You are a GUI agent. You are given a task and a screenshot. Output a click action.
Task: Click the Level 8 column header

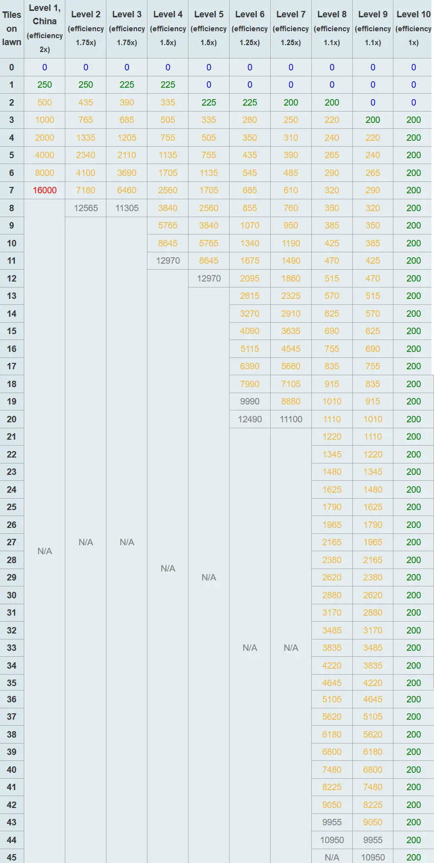[332, 28]
